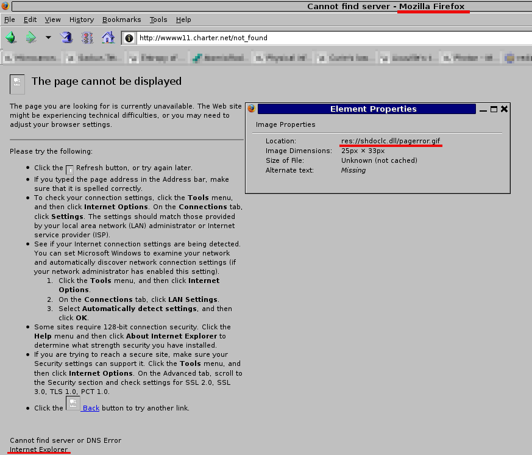Viewport: 532px width, 455px height.
Task: Click the broken image beside the page heading
Action: [17, 84]
